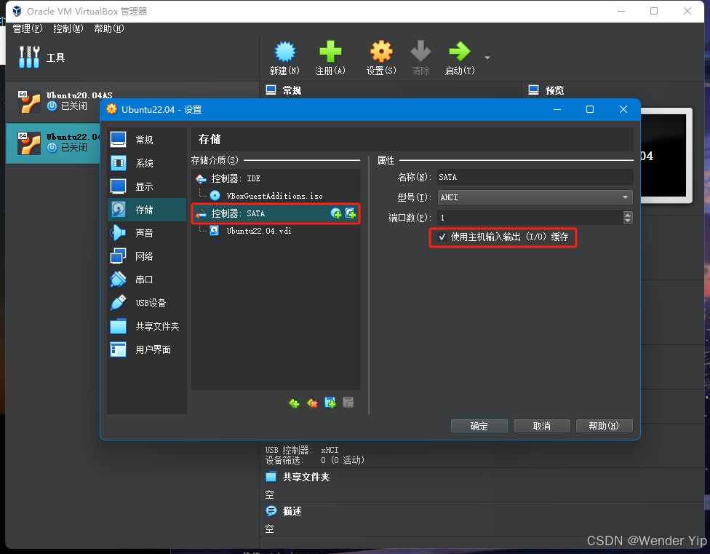Minimize the Ubuntu22.04 settings dialog
Viewport: 710px width, 554px height.
[x=557, y=110]
